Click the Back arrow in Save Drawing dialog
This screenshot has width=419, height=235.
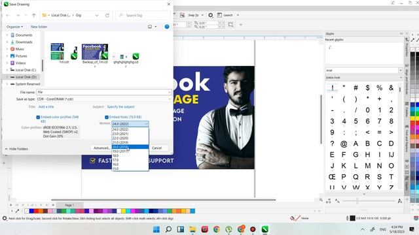click(8, 16)
